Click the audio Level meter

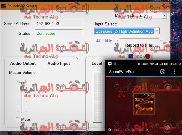point(97,97)
